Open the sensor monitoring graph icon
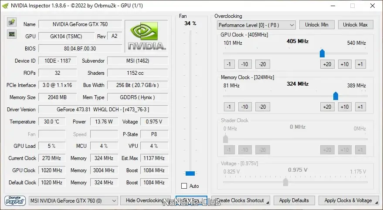Image resolution: width=383 pixels, height=210 pixels. coord(12,34)
